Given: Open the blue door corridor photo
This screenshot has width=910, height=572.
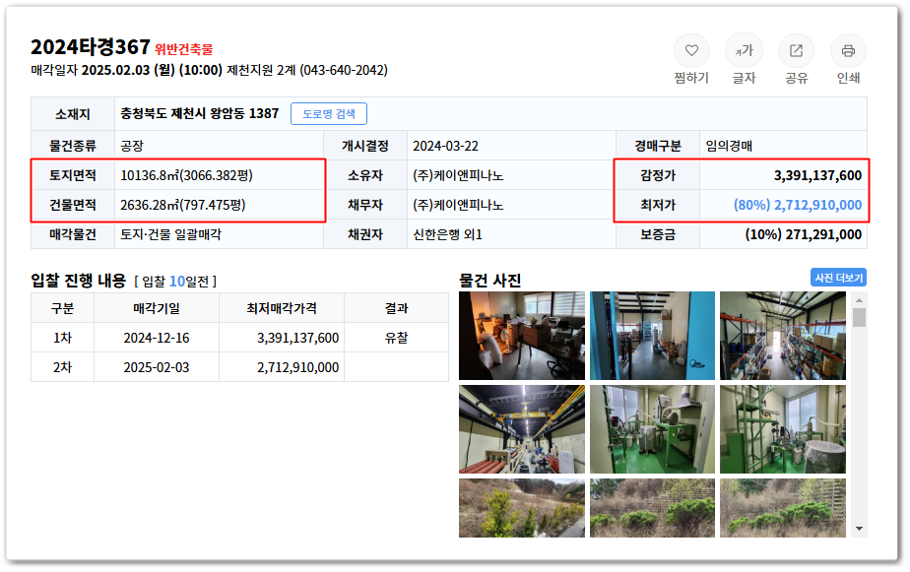Looking at the screenshot, I should (x=652, y=336).
